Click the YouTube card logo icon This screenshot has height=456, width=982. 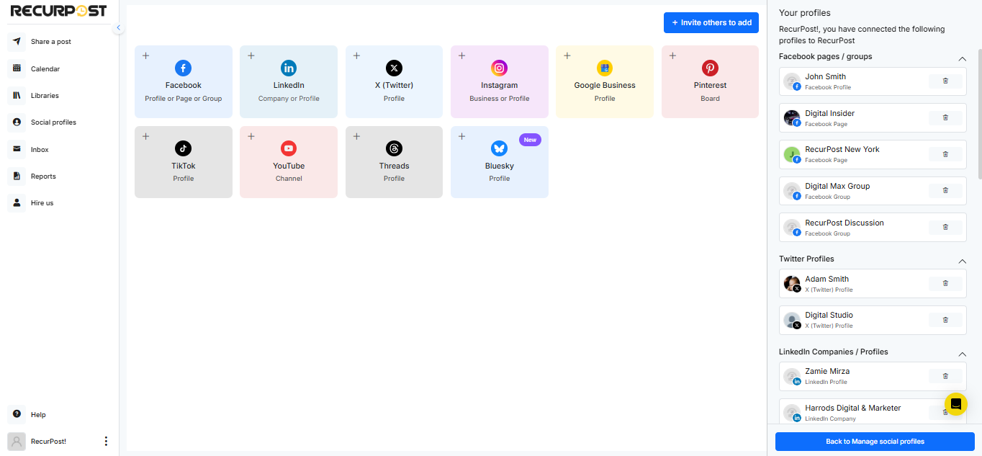289,148
